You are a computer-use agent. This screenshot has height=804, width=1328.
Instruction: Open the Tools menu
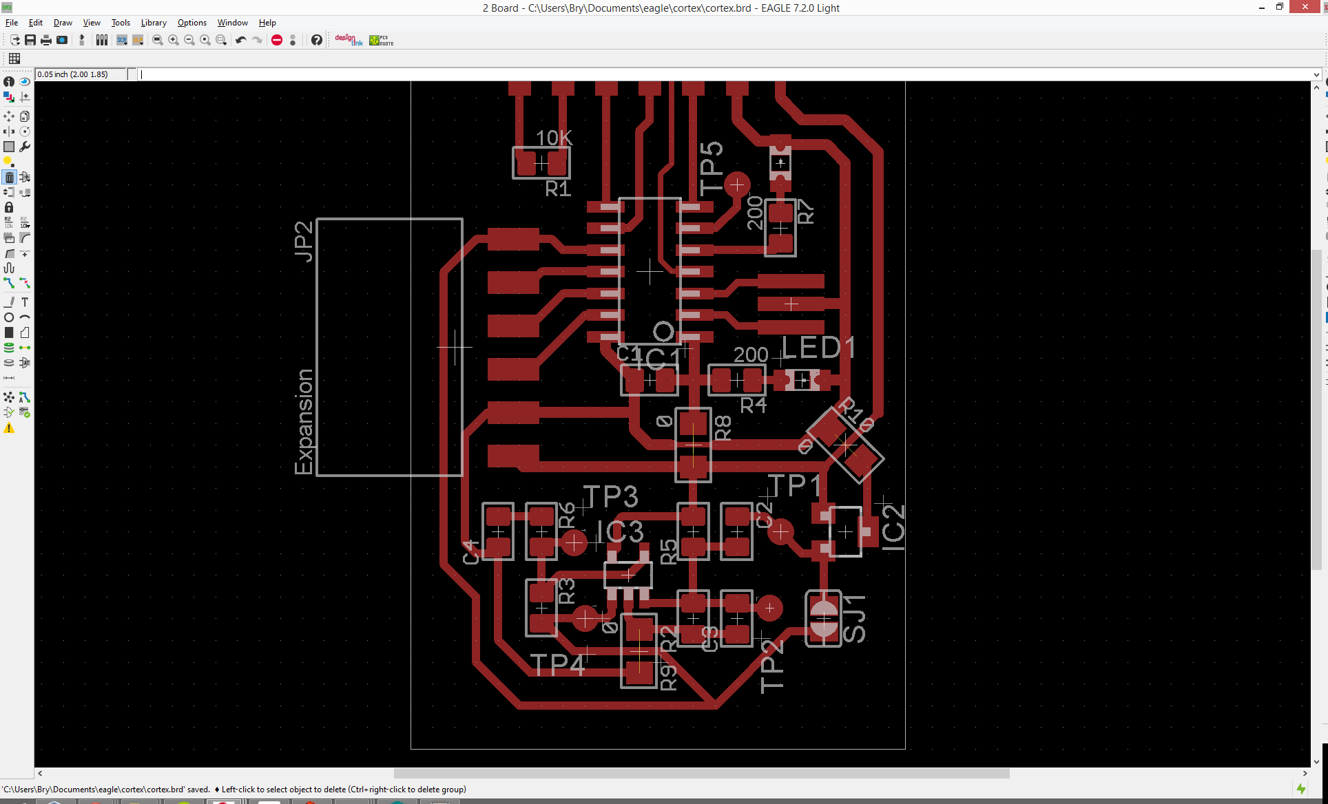pyautogui.click(x=121, y=23)
